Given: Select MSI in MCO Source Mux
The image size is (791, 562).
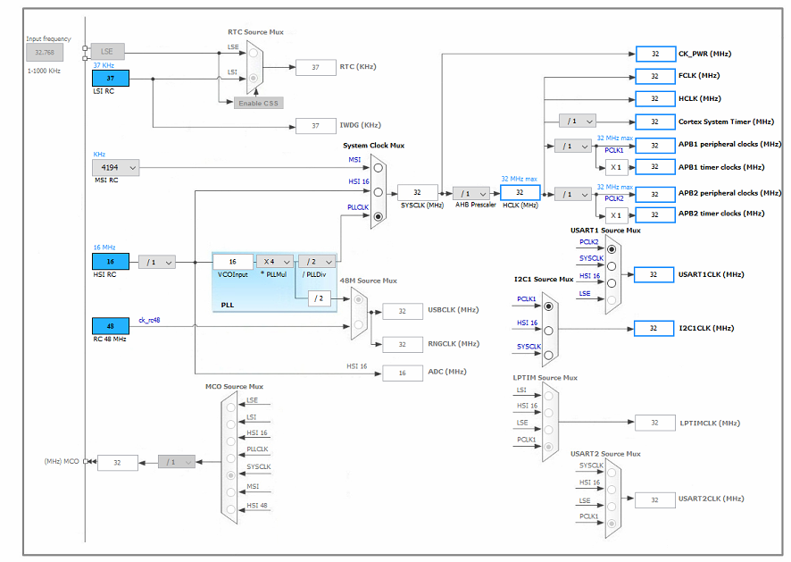Looking at the screenshot, I should (230, 492).
